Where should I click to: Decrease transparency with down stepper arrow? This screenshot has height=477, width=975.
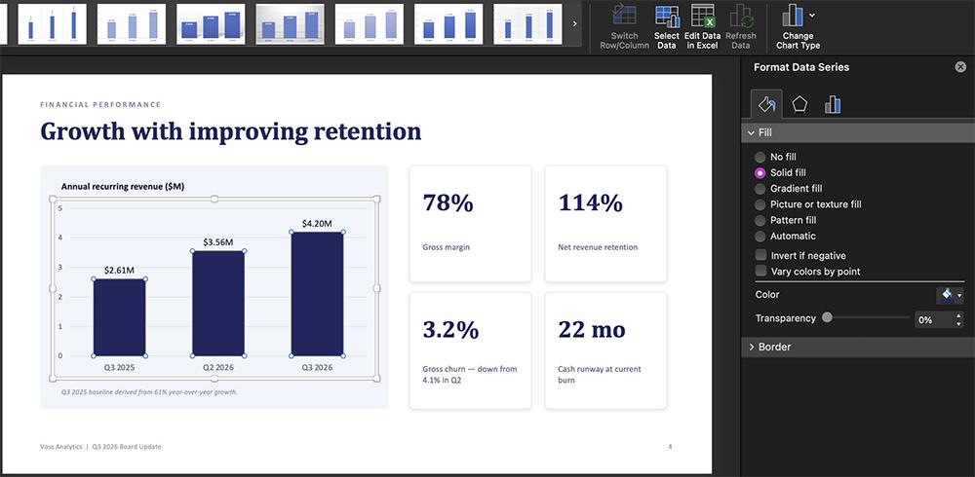(958, 324)
